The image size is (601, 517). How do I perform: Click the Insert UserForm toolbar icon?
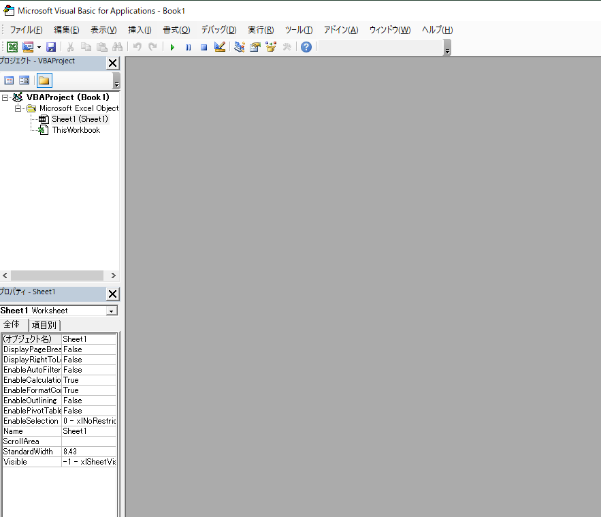(x=28, y=47)
